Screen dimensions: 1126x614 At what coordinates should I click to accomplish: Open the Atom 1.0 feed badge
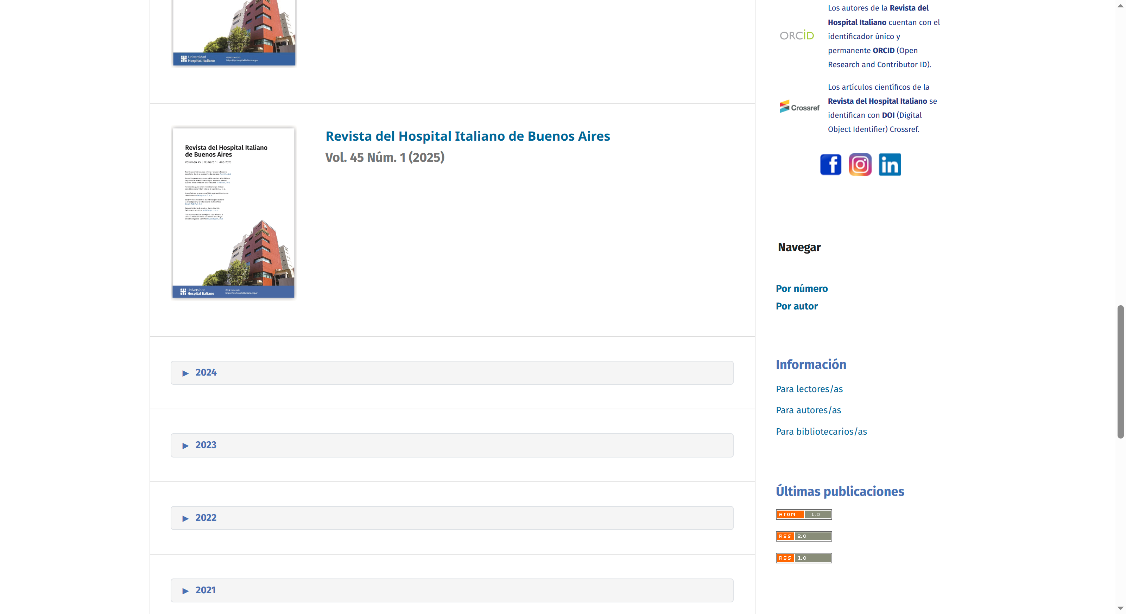pos(803,514)
